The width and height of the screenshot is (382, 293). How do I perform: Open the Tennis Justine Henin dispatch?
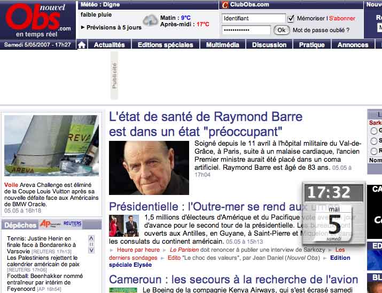(42, 245)
